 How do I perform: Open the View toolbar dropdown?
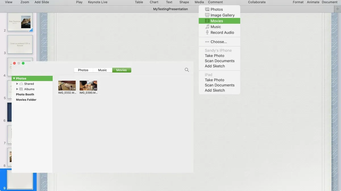9,2
